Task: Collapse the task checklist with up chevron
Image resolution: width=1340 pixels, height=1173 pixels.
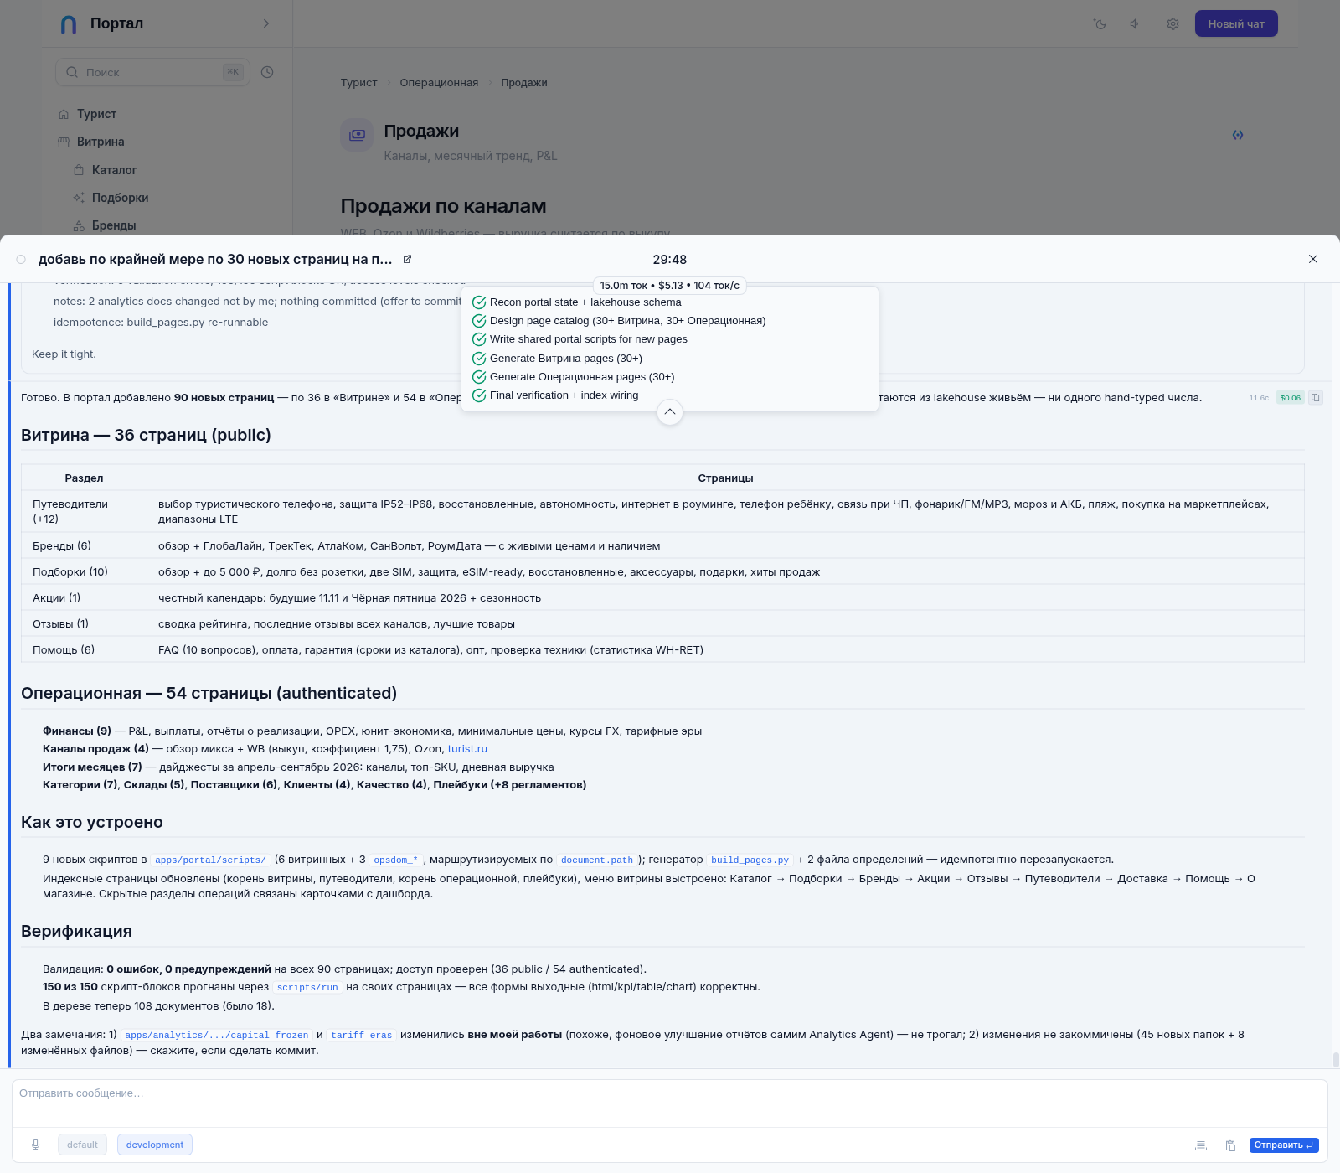Action: point(670,412)
